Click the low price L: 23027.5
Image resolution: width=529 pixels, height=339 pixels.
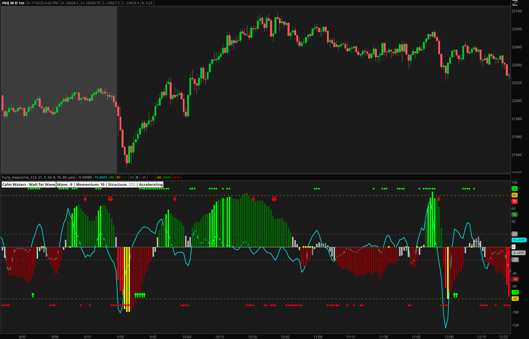coord(111,3)
